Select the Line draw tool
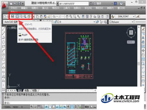147x110 pixels. pos(4,29)
